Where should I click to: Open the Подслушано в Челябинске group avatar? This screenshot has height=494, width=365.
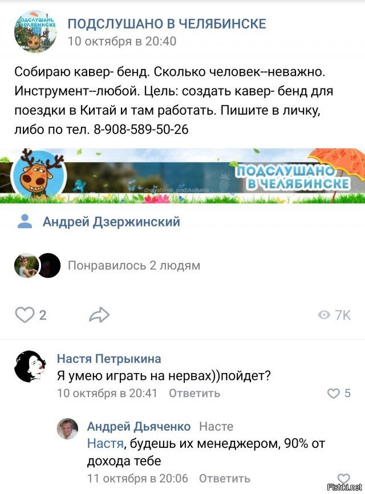[35, 31]
